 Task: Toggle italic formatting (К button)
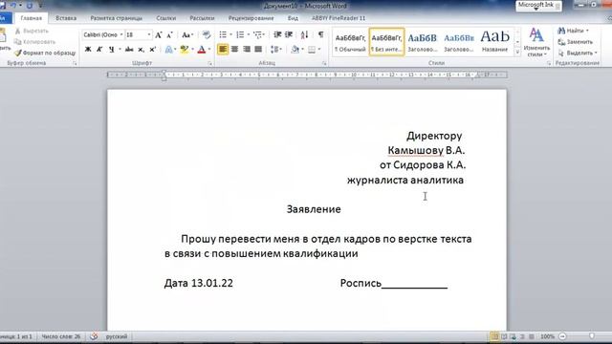(99, 50)
